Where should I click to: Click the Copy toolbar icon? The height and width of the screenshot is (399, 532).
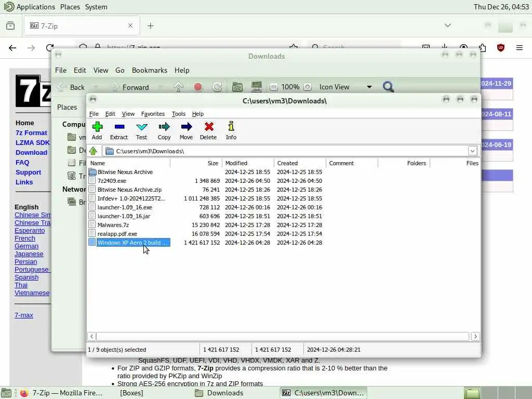164,127
